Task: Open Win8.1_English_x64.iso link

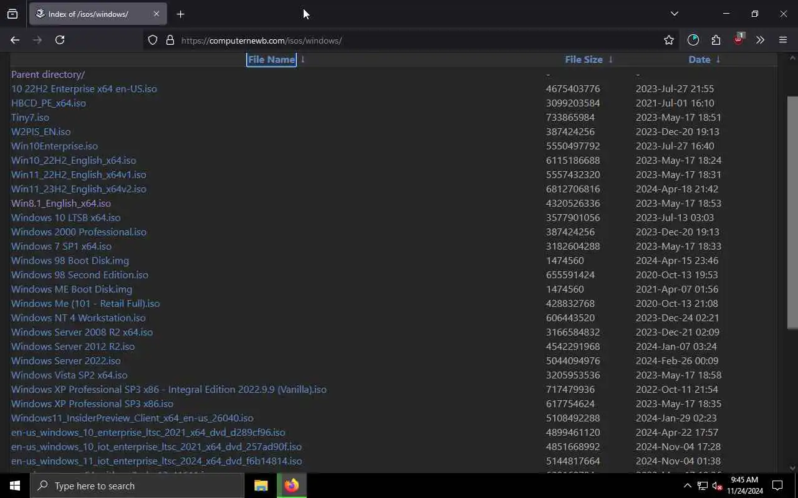Action: coord(61,204)
